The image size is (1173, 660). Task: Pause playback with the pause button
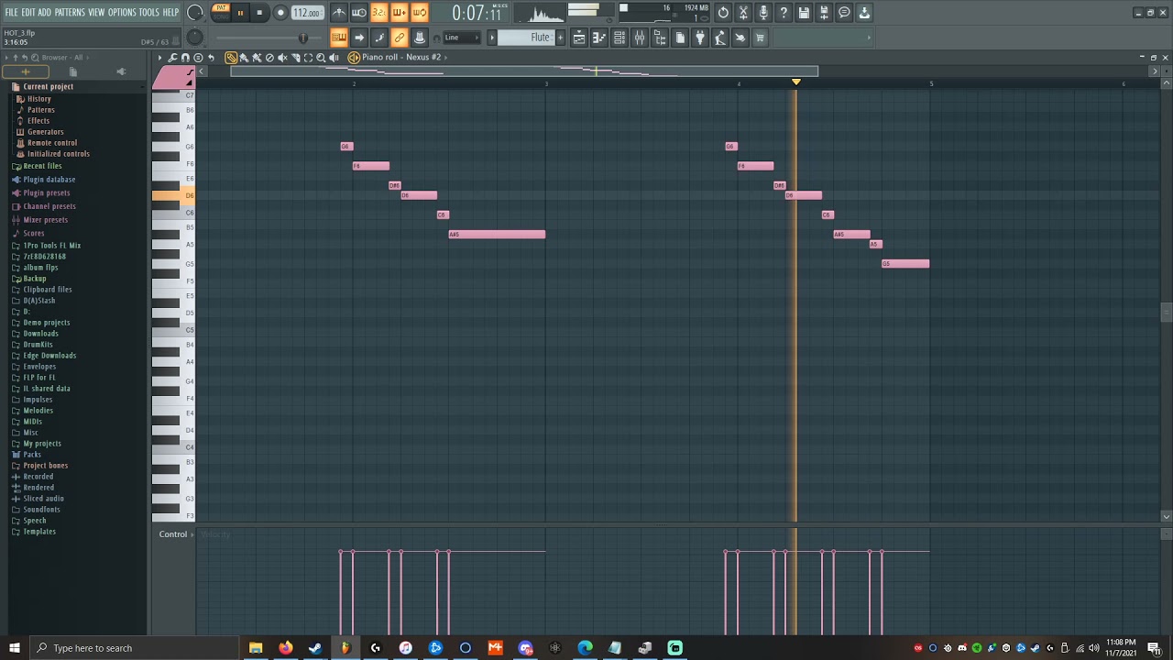pyautogui.click(x=240, y=13)
